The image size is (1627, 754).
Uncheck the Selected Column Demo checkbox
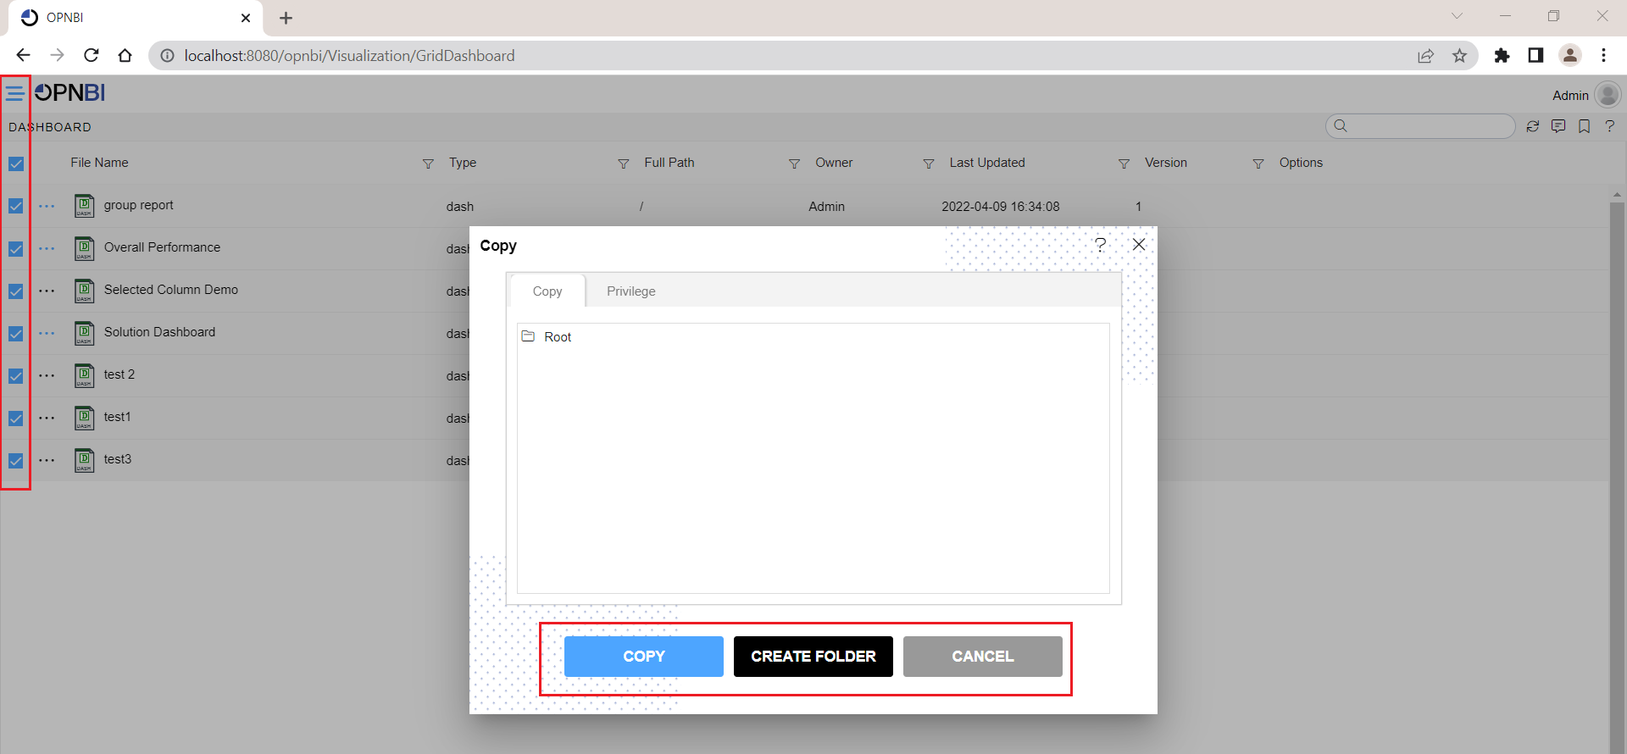(x=16, y=291)
